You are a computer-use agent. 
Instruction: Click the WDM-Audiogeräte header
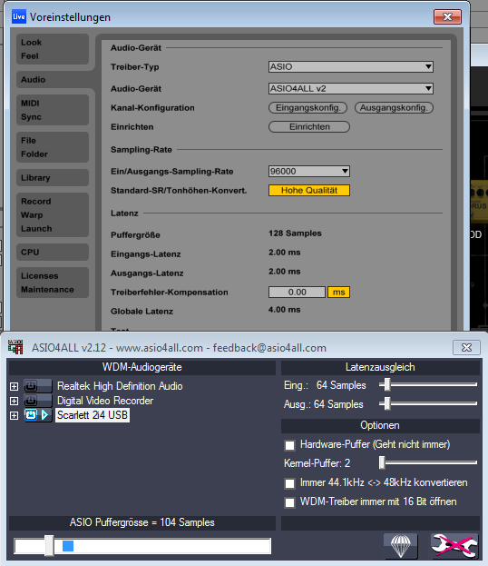(x=142, y=367)
